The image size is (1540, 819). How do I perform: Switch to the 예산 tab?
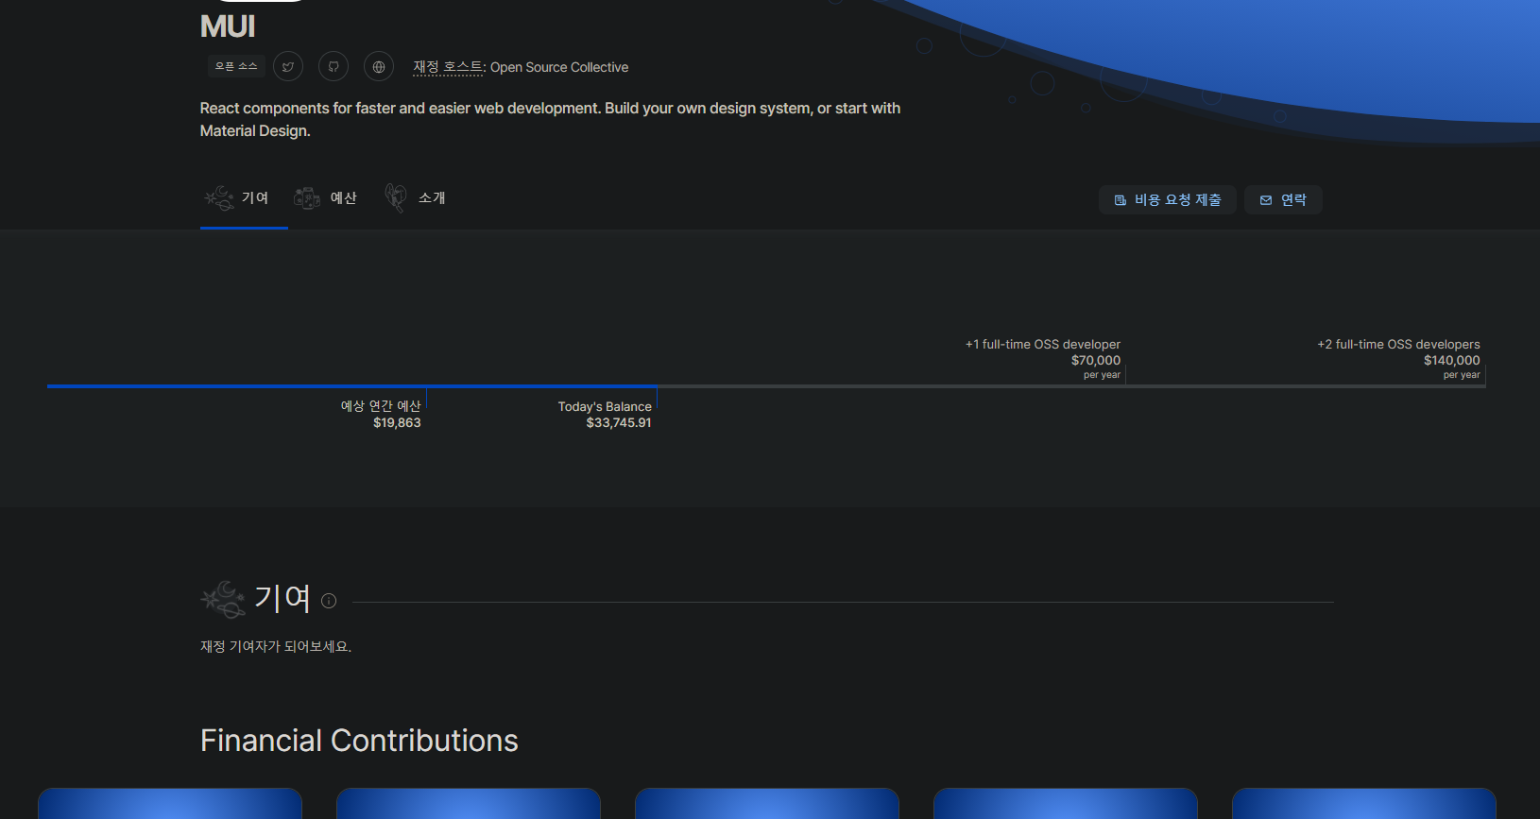326,198
